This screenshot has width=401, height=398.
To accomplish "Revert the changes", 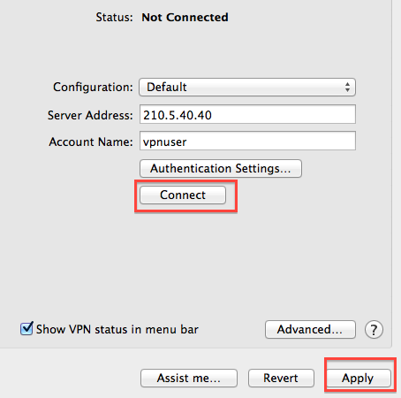I will tap(281, 378).
